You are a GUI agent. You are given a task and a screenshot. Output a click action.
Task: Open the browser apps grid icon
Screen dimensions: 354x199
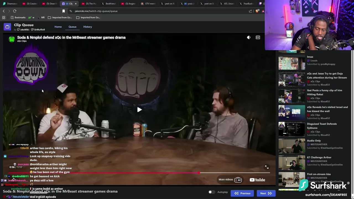pos(4,17)
